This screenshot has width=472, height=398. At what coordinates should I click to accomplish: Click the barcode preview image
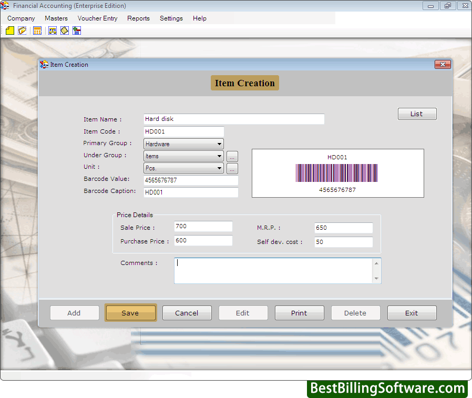click(336, 173)
